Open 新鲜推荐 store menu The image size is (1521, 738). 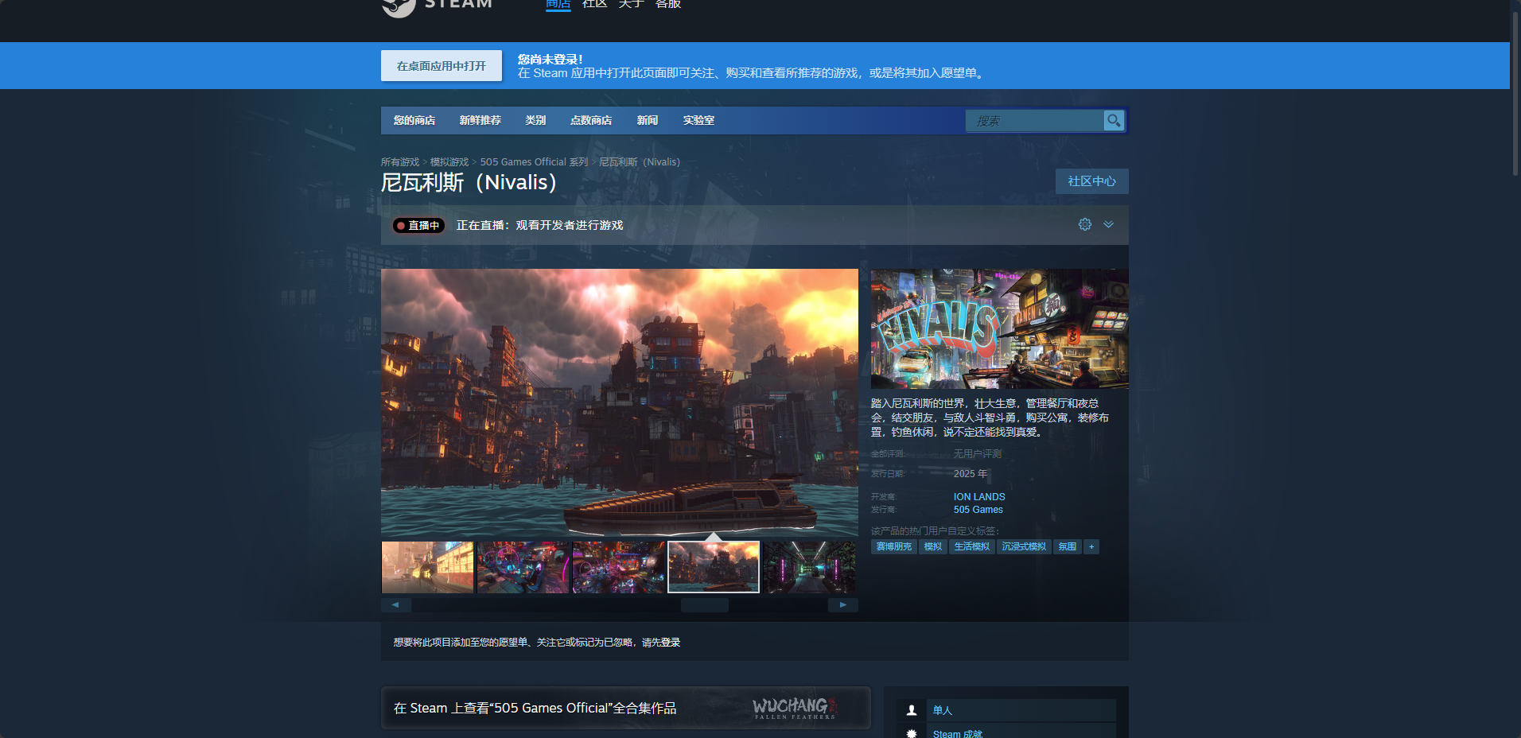tap(480, 120)
